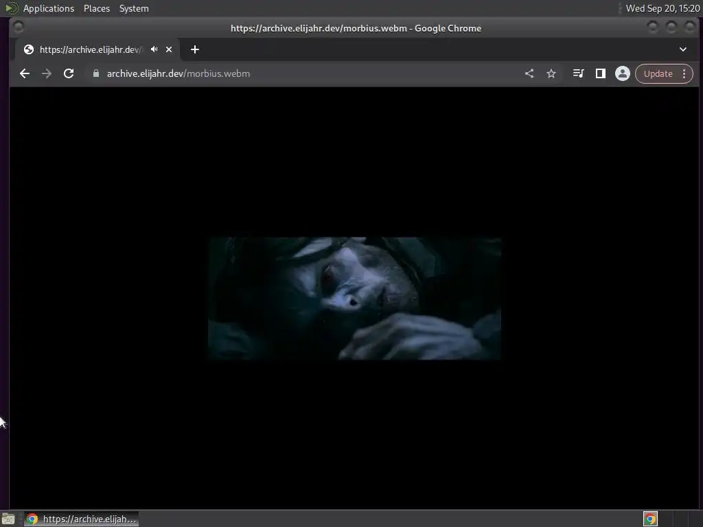Select the Chrome window in the taskbar
The height and width of the screenshot is (527, 703).
(x=82, y=519)
